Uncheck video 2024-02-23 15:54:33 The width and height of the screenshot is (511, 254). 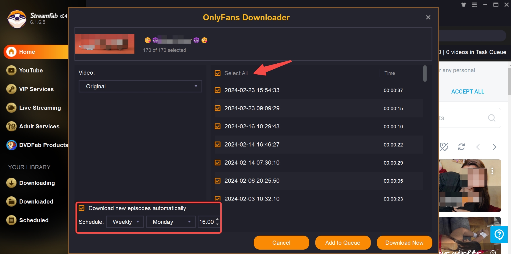[x=217, y=90]
